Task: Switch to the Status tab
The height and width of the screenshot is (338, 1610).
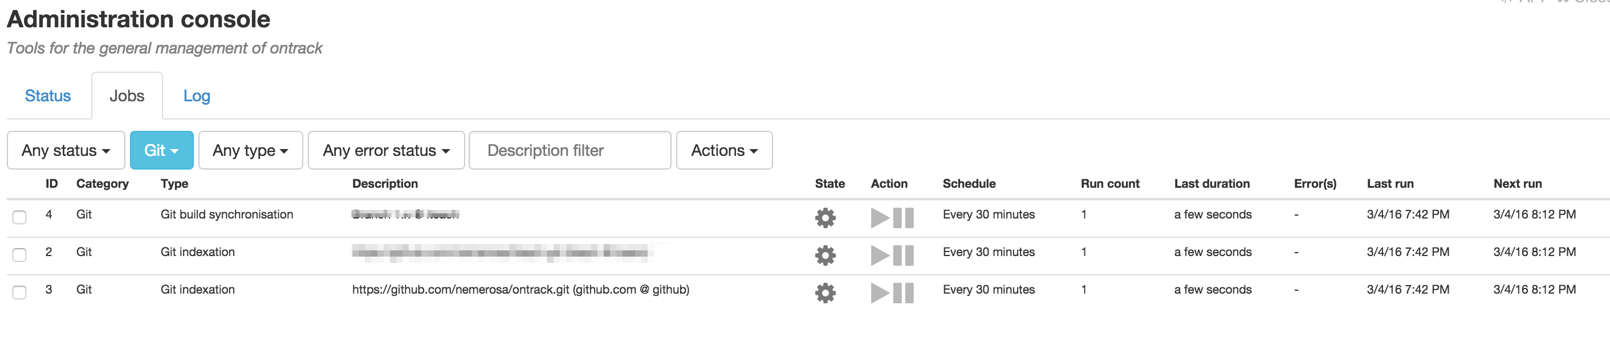Action: pyautogui.click(x=47, y=96)
